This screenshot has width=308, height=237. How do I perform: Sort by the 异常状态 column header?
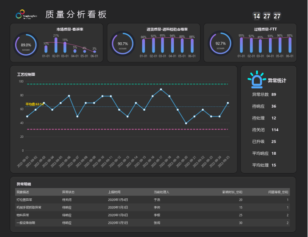tap(68, 192)
